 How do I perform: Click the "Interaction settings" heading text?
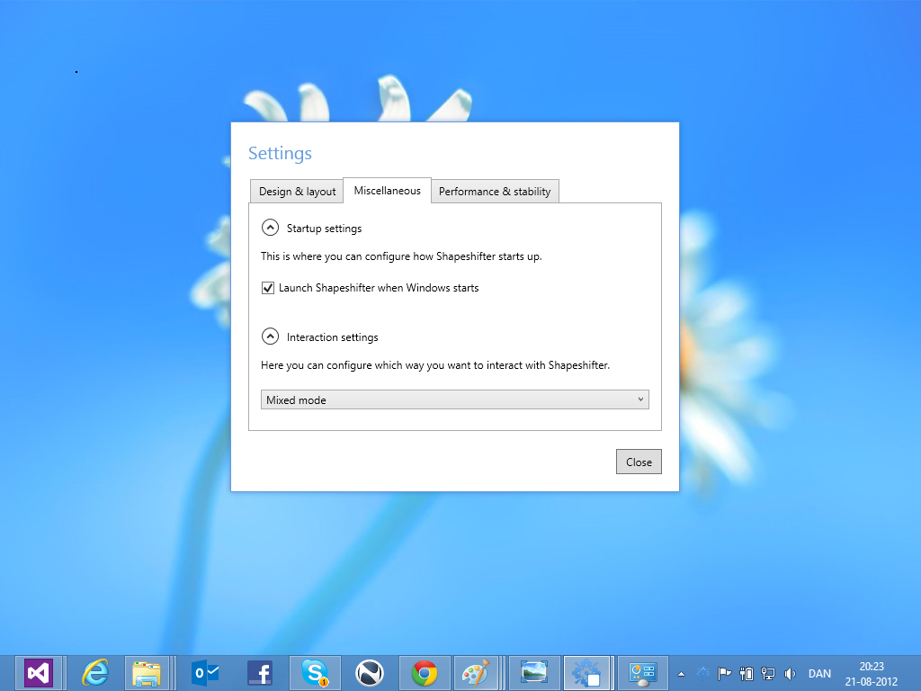tap(333, 337)
